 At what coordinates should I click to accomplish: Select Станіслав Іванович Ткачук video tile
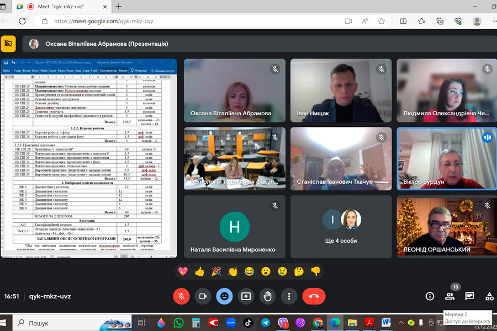pos(341,159)
